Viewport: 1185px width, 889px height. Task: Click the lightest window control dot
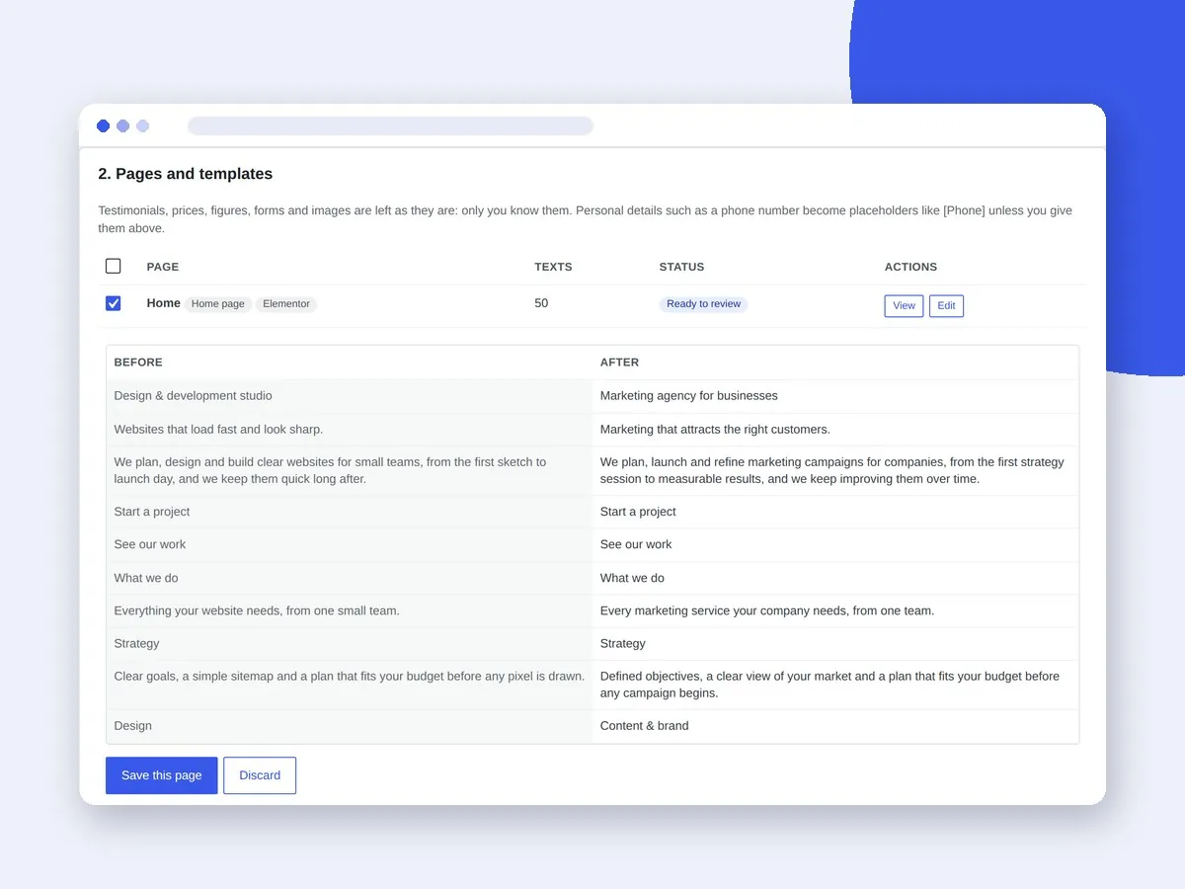[x=143, y=125]
